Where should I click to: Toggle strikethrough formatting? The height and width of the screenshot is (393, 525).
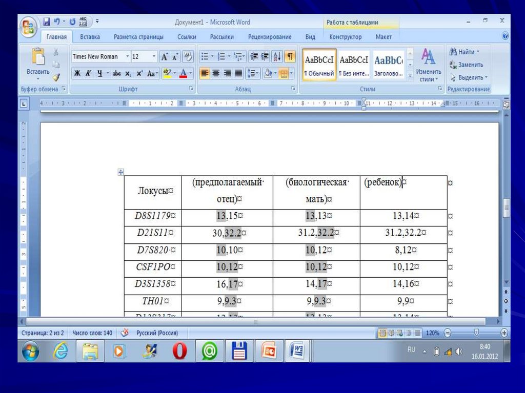[x=116, y=73]
